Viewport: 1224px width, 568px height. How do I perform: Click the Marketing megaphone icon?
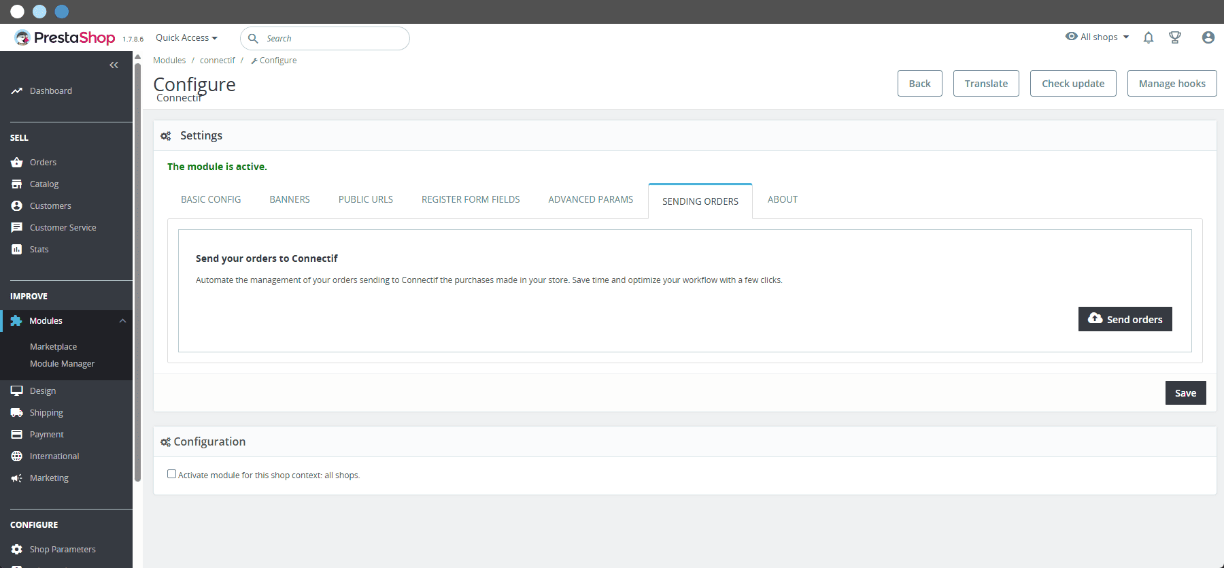pyautogui.click(x=17, y=478)
